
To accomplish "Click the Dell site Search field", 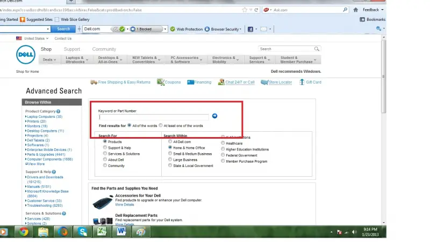I will pos(286,49).
